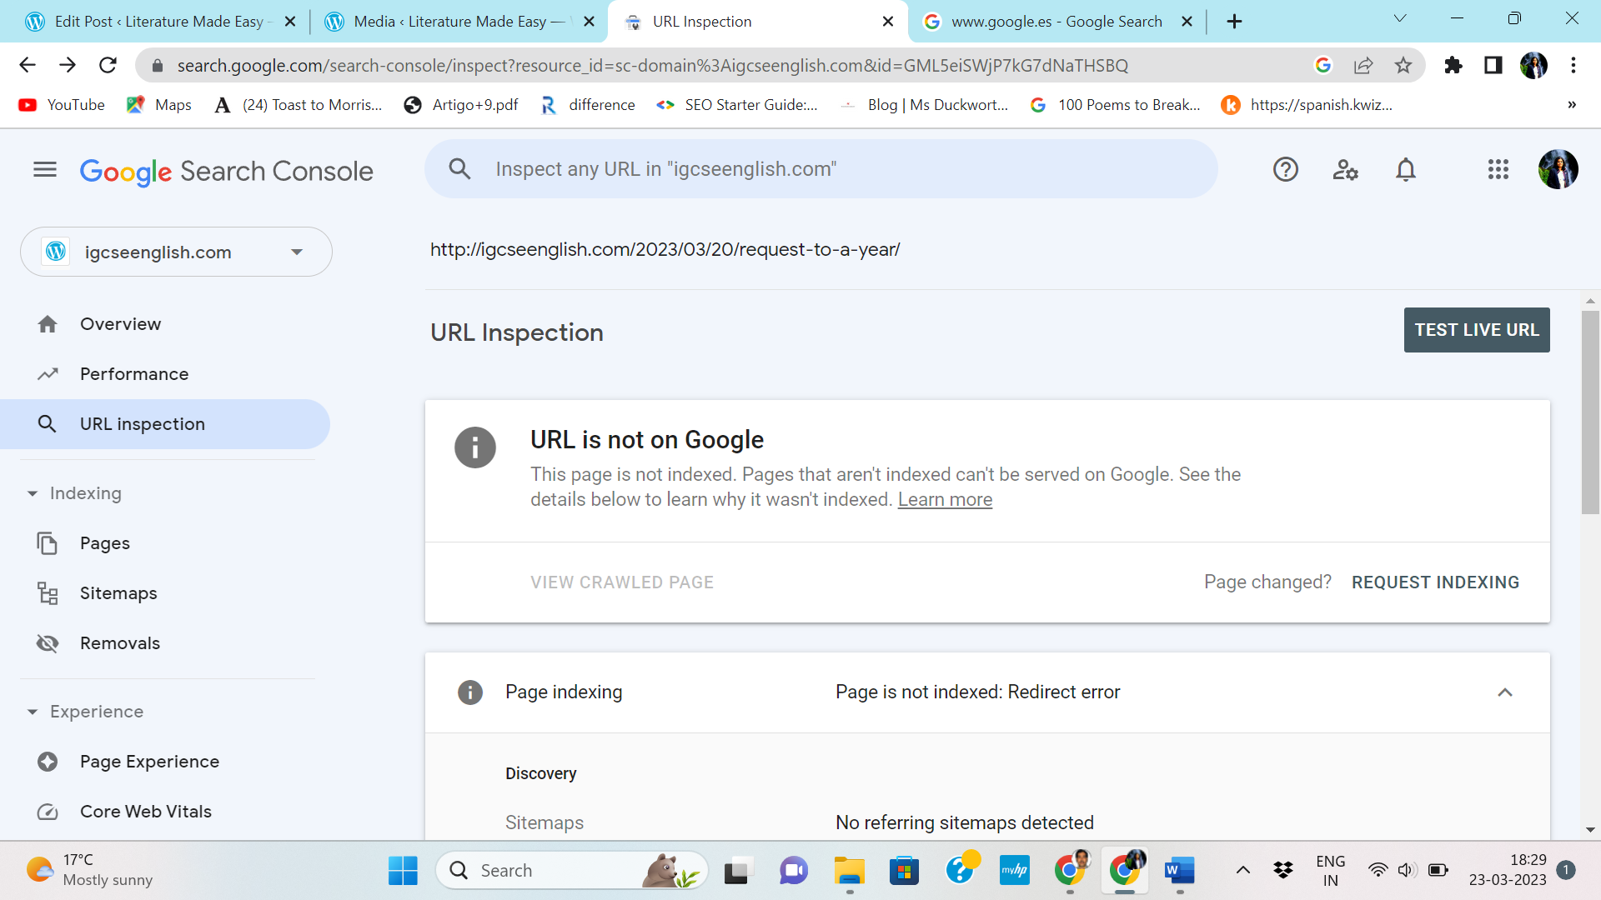1601x900 pixels.
Task: Click the Inspect any URL search field
Action: (821, 169)
